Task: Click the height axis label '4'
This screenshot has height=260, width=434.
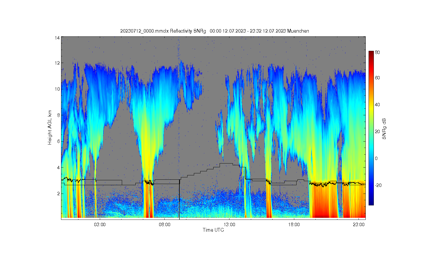Action: click(58, 167)
